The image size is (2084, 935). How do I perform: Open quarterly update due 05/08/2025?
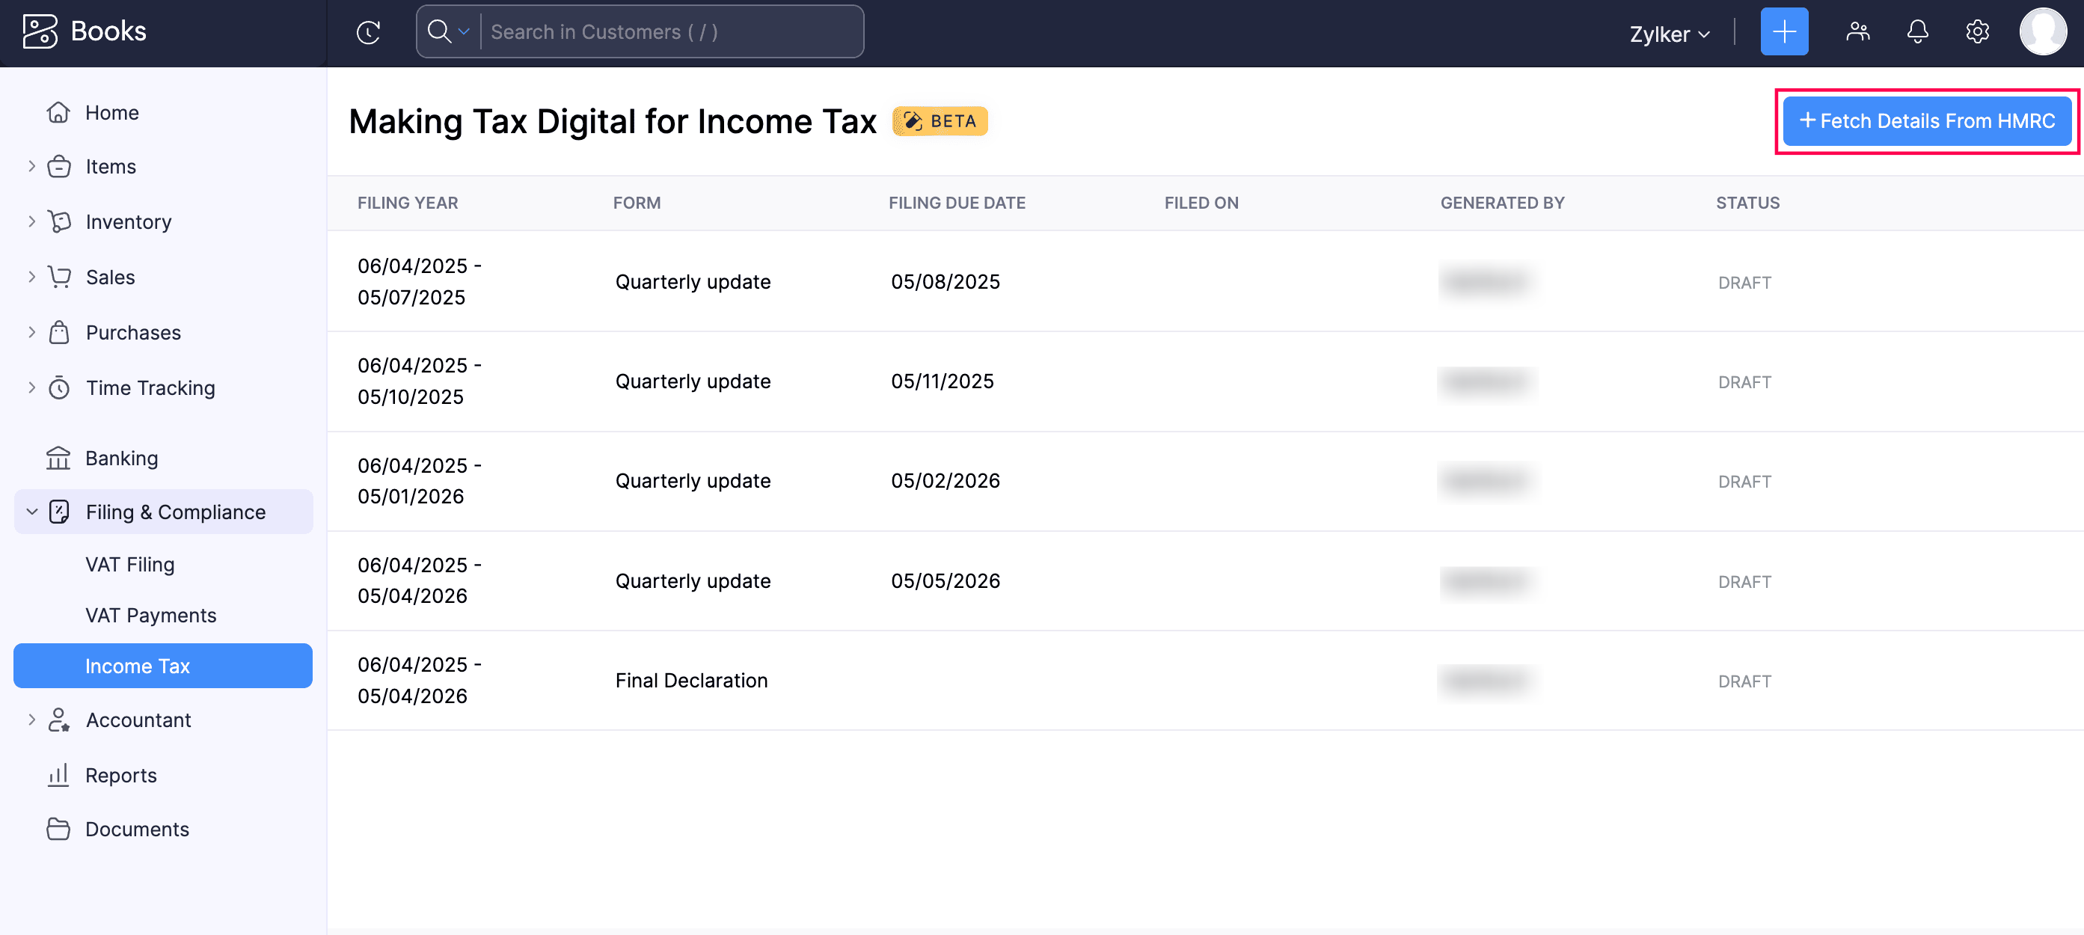tap(693, 282)
